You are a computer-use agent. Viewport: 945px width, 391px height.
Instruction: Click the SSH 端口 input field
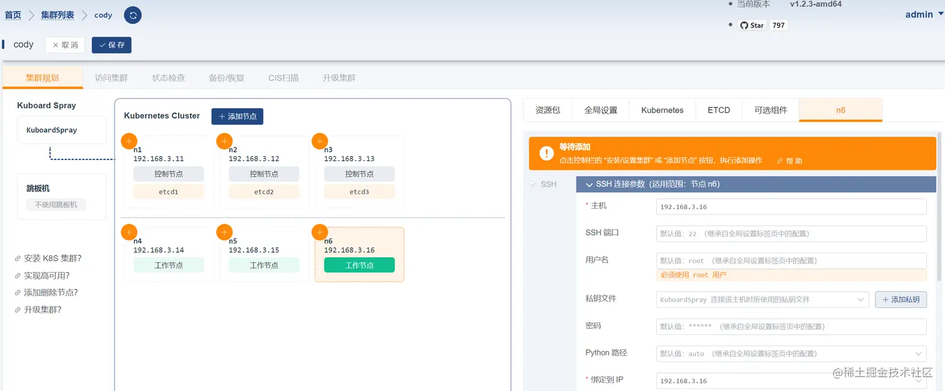click(x=791, y=234)
